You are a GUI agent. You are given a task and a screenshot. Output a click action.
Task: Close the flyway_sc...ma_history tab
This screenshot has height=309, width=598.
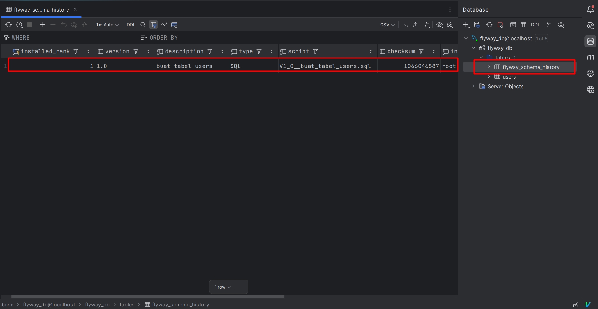pos(75,9)
